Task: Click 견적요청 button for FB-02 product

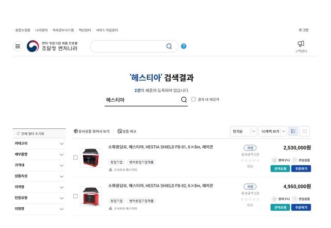Action: (280, 207)
